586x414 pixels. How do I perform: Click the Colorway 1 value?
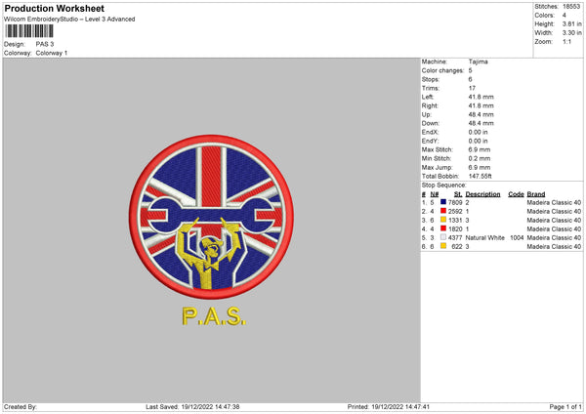(x=52, y=53)
